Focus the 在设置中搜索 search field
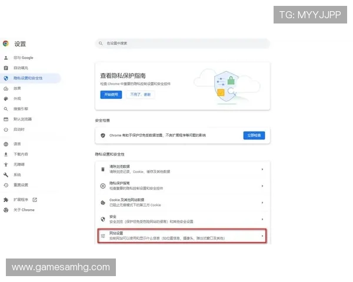Viewport: 353px width, 282px height. 182,43
